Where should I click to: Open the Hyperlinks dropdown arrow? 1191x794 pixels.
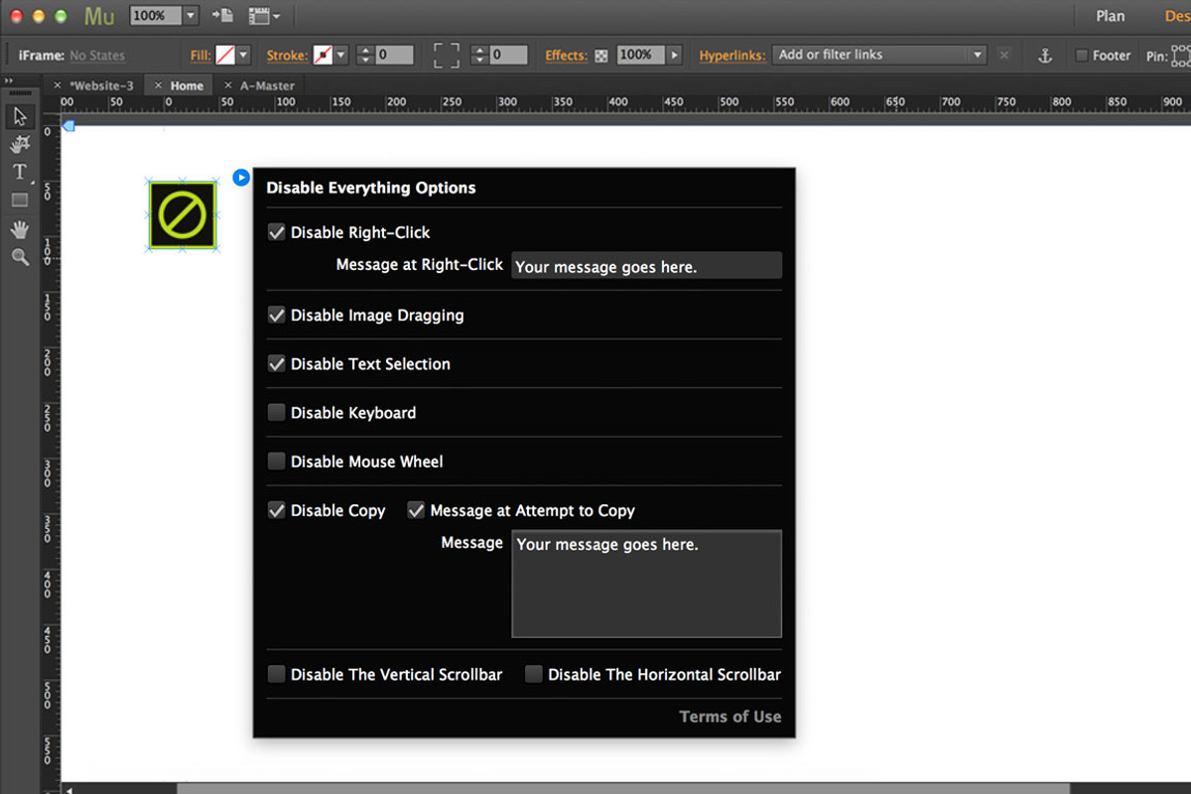coord(978,56)
